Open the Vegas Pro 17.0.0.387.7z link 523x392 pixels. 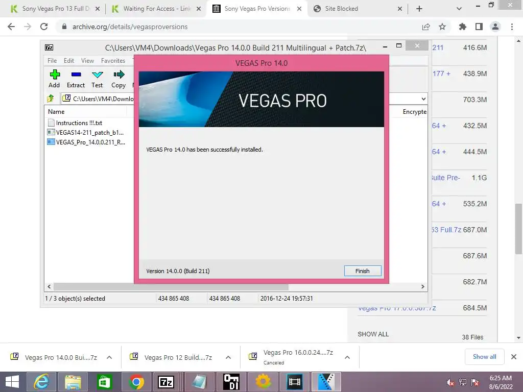coord(397,309)
